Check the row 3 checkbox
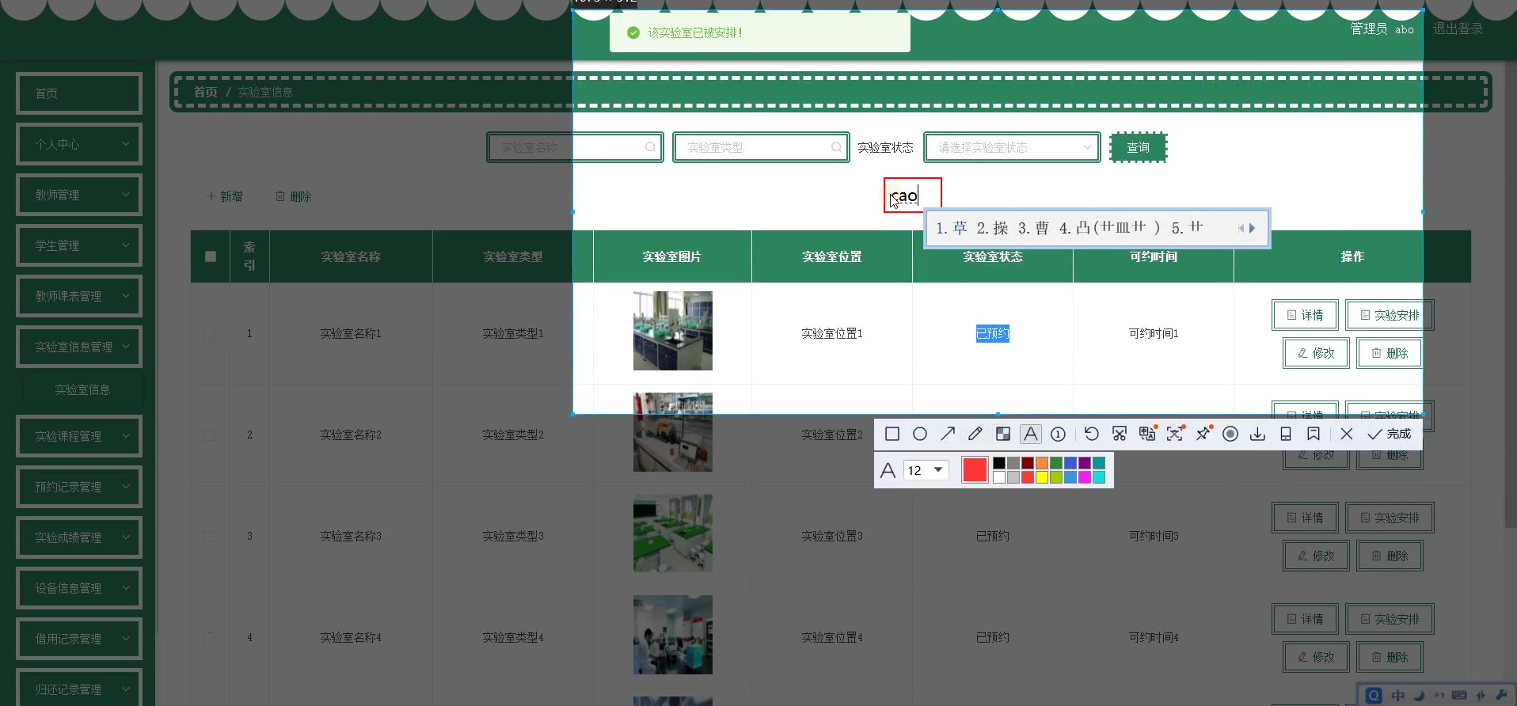Screen dimensions: 1517x706 (x=209, y=537)
